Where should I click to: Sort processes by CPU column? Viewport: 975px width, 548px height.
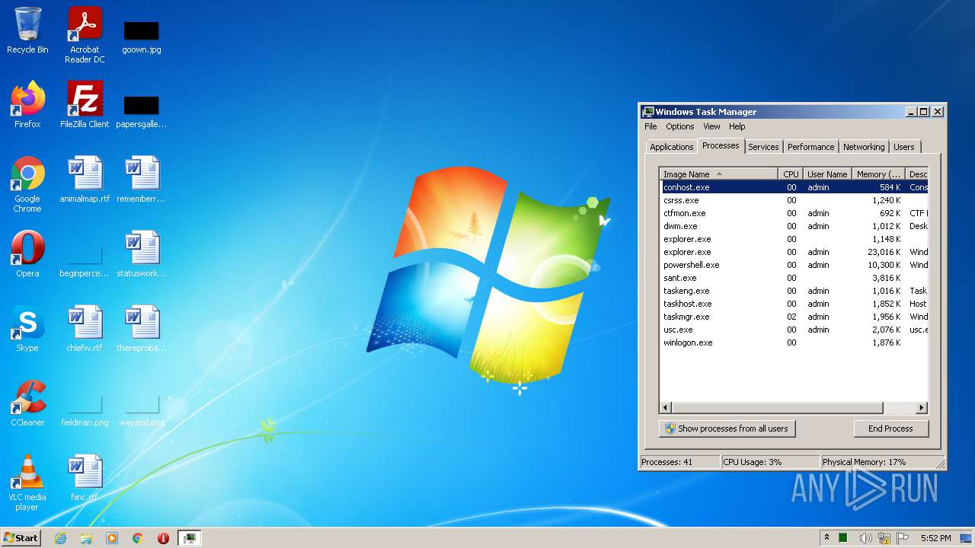point(791,174)
